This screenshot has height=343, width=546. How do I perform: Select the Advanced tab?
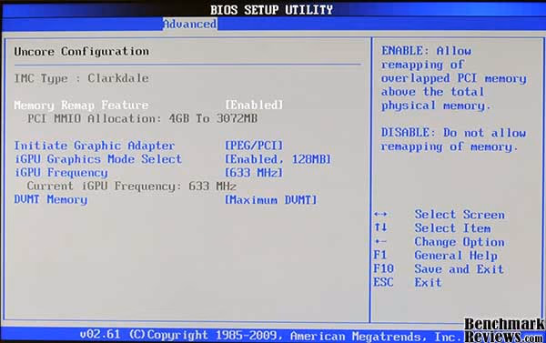(190, 24)
